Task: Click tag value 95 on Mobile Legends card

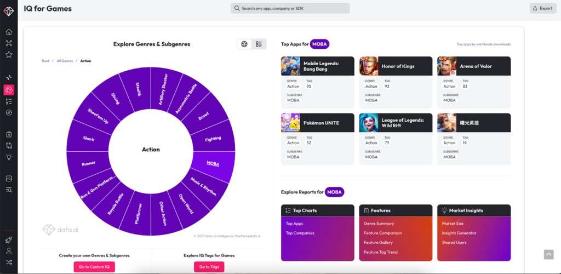Action: [x=309, y=86]
